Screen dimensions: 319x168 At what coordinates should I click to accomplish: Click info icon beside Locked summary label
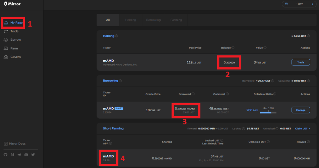point(244,129)
